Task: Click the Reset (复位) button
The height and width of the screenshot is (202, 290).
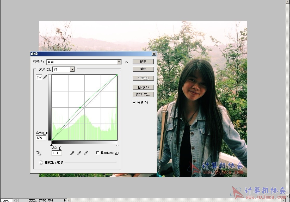Action: [143, 69]
